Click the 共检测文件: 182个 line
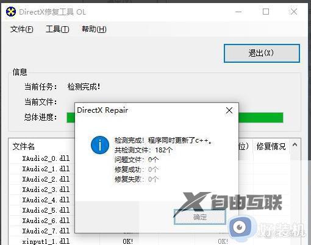This screenshot has width=311, height=245. (143, 150)
